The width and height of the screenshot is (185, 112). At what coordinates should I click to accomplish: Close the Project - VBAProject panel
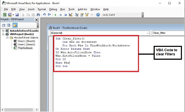pyautogui.click(x=36, y=20)
